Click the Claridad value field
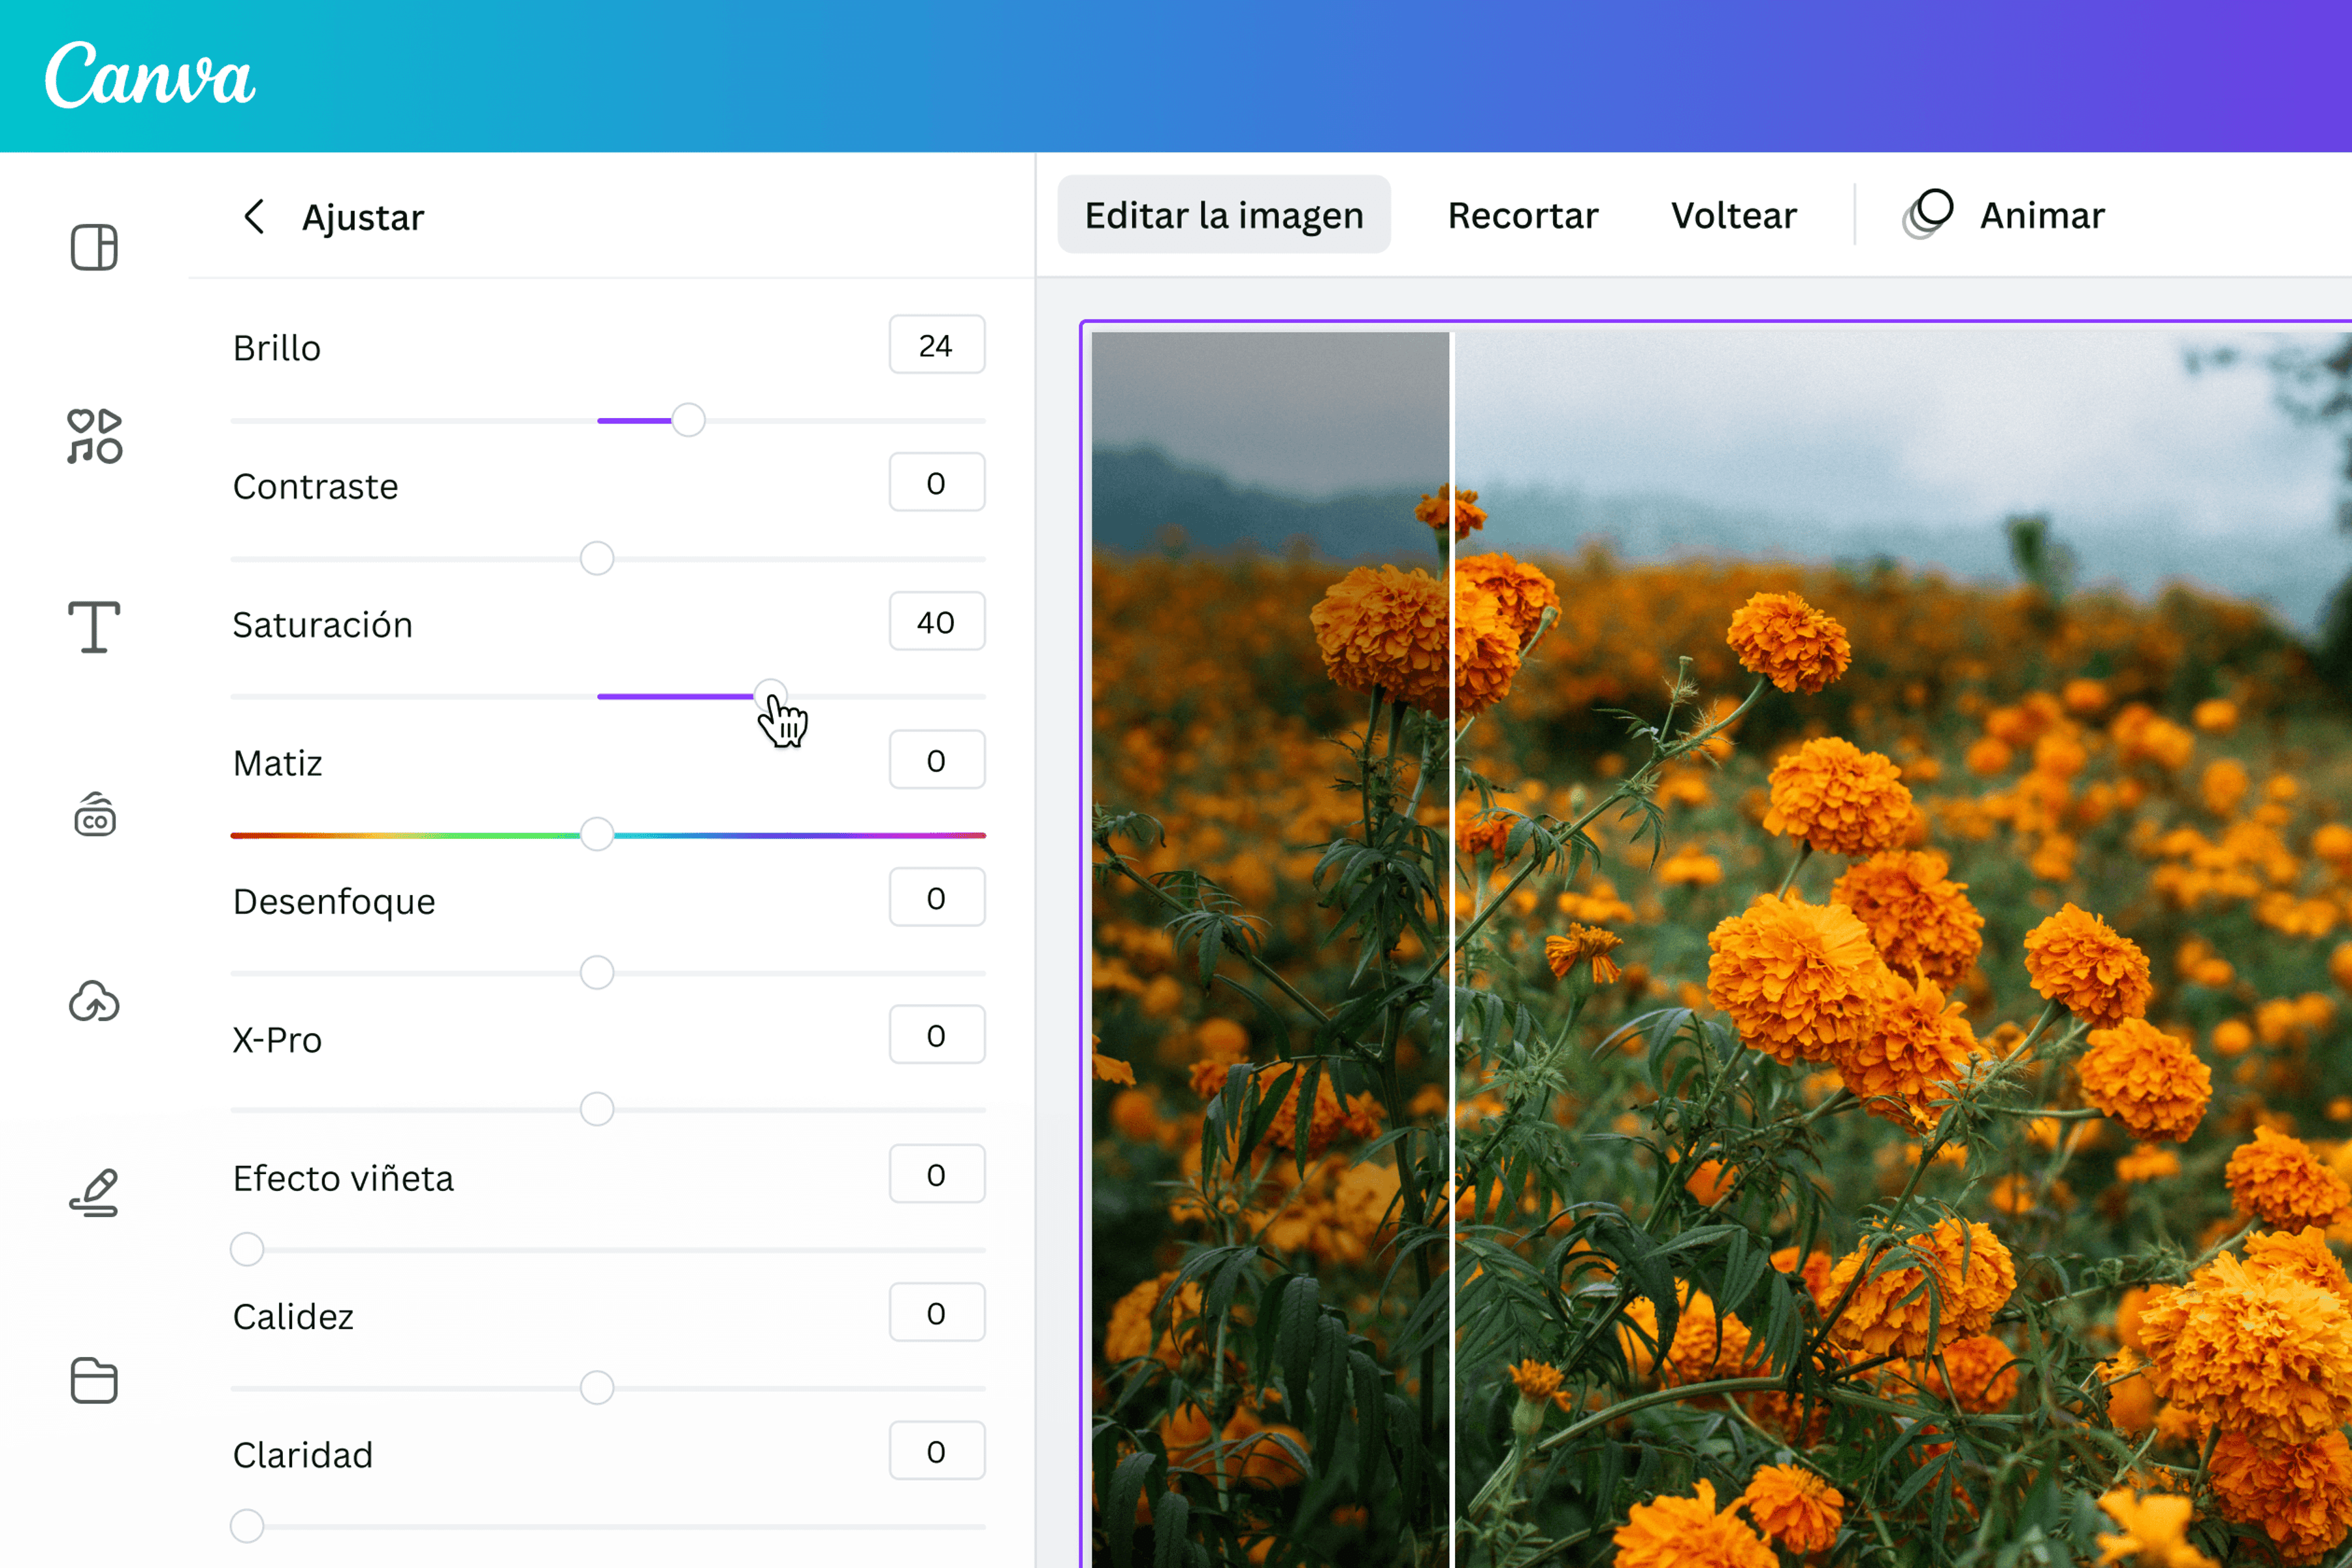Image resolution: width=2352 pixels, height=1568 pixels. [937, 1451]
